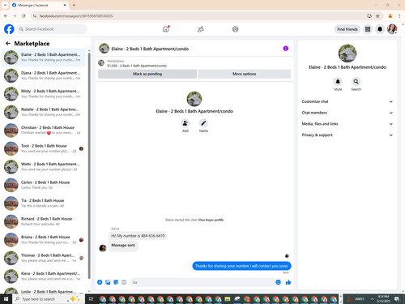Open Chrome three-dot menu

click(399, 16)
